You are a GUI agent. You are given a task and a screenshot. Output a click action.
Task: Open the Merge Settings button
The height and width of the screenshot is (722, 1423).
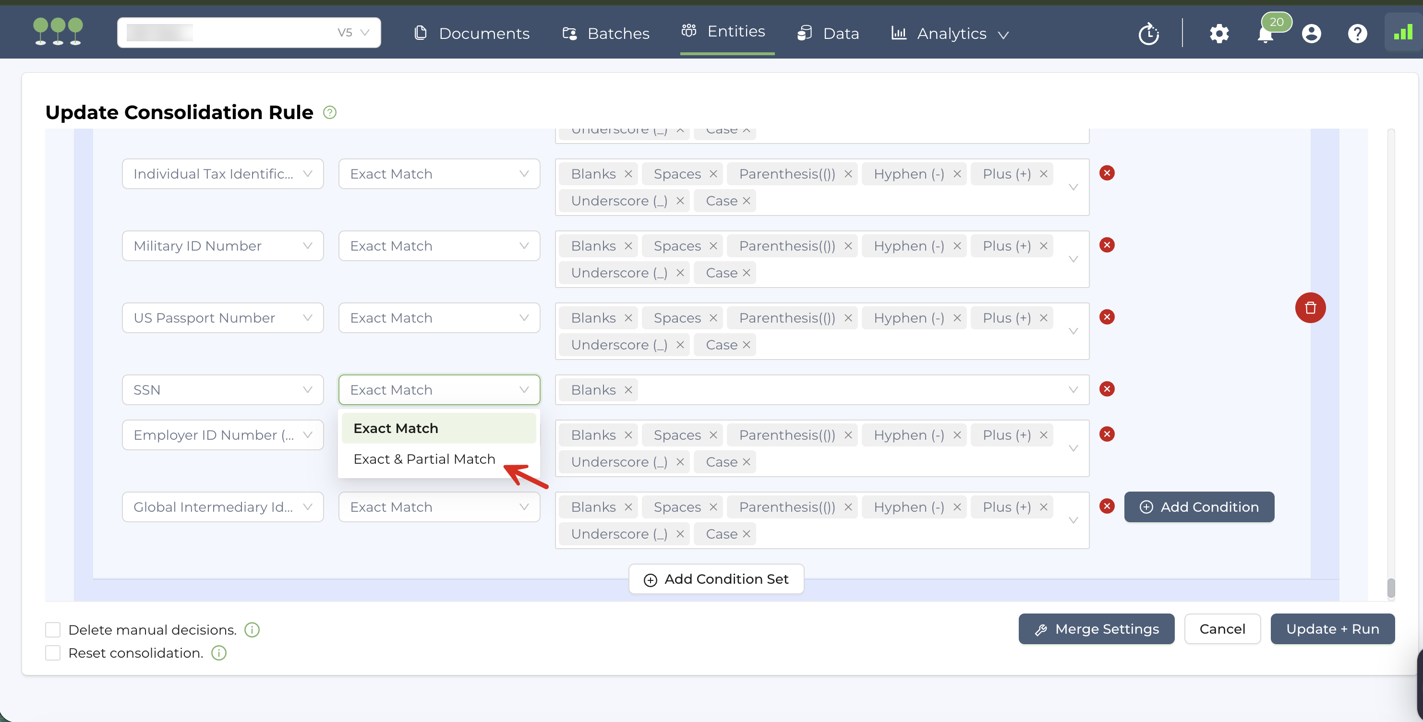pyautogui.click(x=1096, y=629)
